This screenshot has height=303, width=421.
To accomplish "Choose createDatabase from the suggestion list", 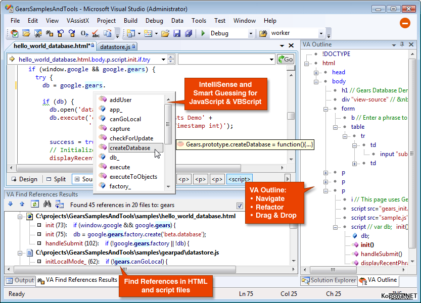I will pos(130,148).
